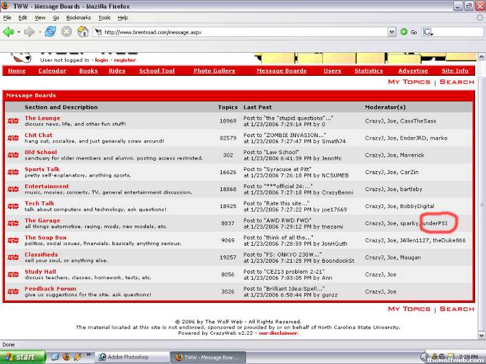The width and height of the screenshot is (486, 364).
Task: Click the Home house icon in toolbar
Action: pyautogui.click(x=83, y=32)
